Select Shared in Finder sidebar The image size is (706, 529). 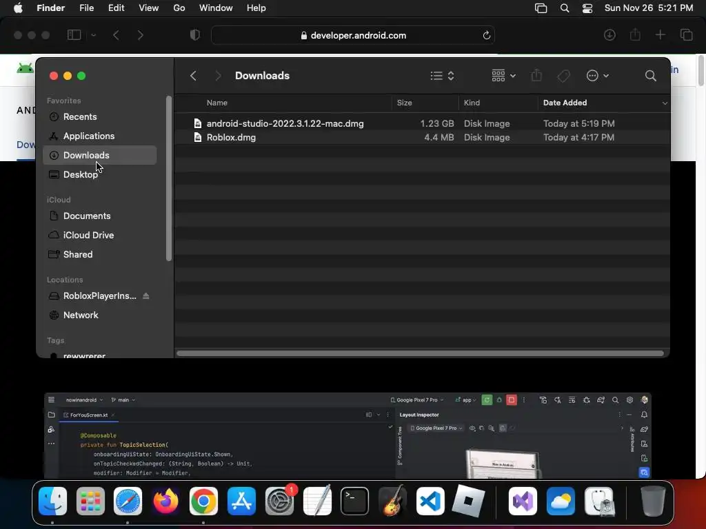click(x=100, y=255)
